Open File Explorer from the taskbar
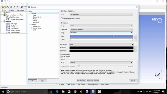The image size is (167, 94). click(x=63, y=92)
